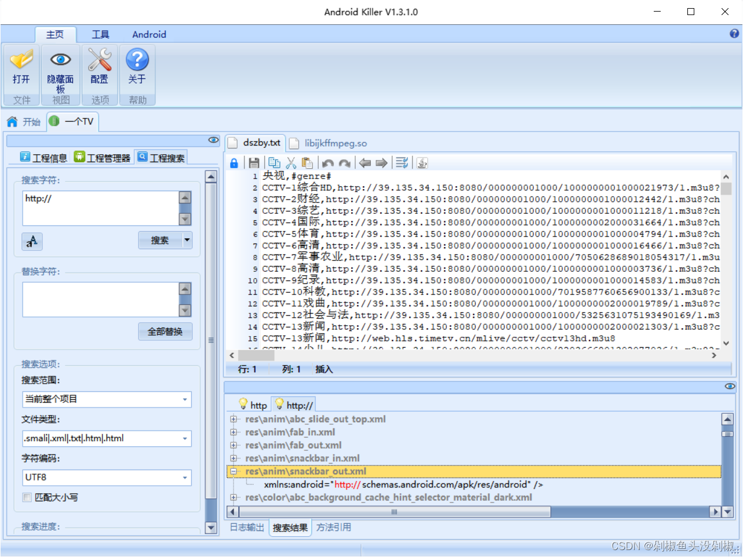
Task: Click the 隐藏面板 eye icon in ribbon
Action: coord(60,60)
